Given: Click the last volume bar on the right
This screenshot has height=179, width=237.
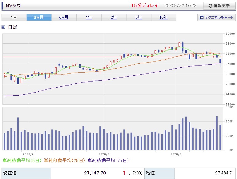Looking at the screenshot, I should point(220,137).
